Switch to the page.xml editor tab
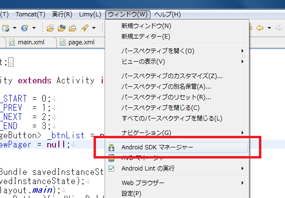The width and height of the screenshot is (285, 198). tap(81, 42)
